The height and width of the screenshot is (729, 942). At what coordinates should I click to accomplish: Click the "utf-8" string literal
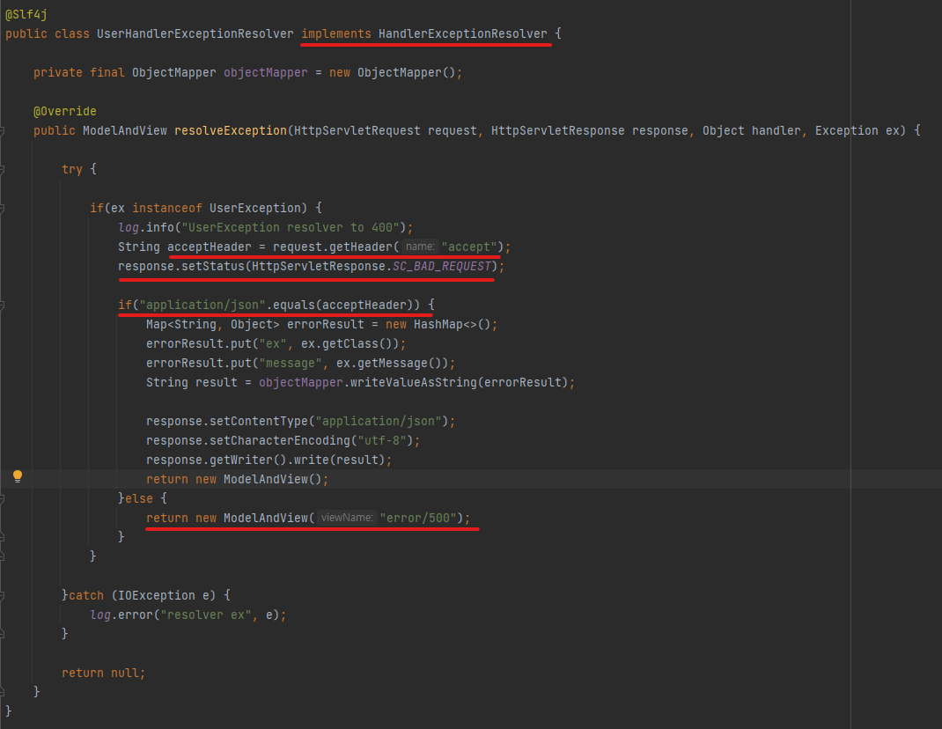(381, 440)
